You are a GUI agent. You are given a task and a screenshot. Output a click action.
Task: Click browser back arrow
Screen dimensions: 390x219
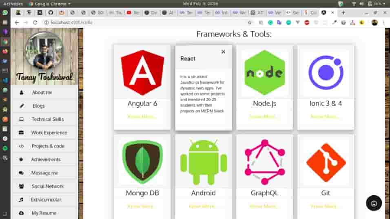17,22
